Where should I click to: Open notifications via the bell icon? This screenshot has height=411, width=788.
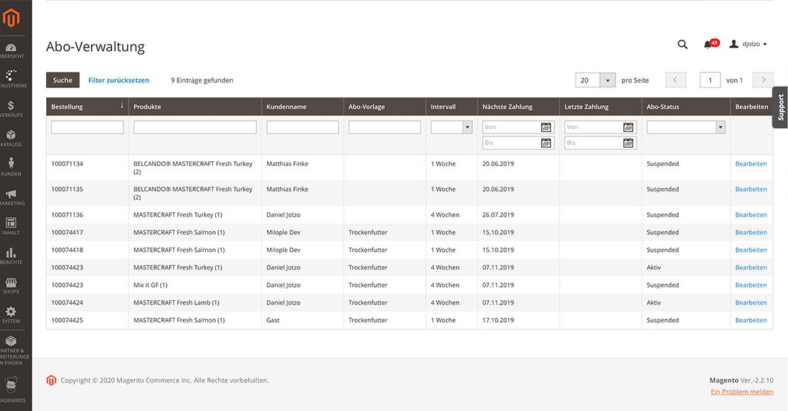click(709, 44)
